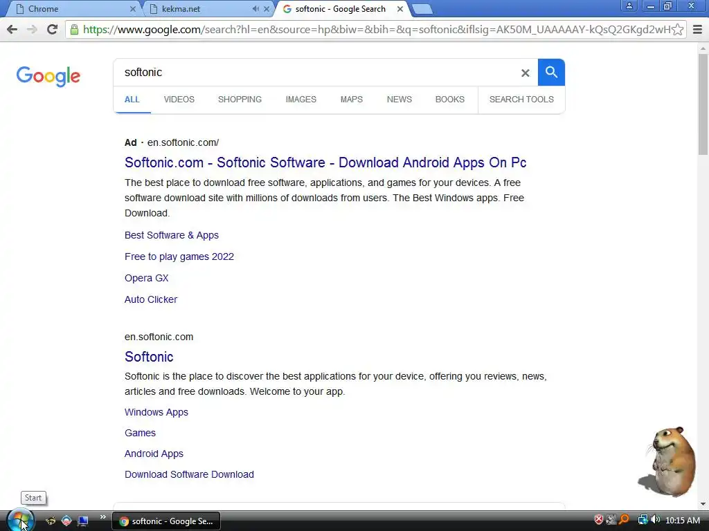Select the softonic - Google Search tab
Viewport: 709px width, 531px height.
pos(341,8)
